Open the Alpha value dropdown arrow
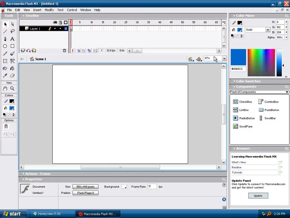 286,37
